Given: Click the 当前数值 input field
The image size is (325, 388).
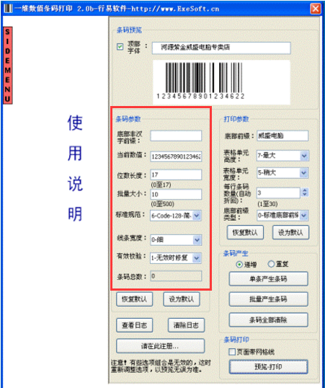Looking at the screenshot, I should pos(176,156).
